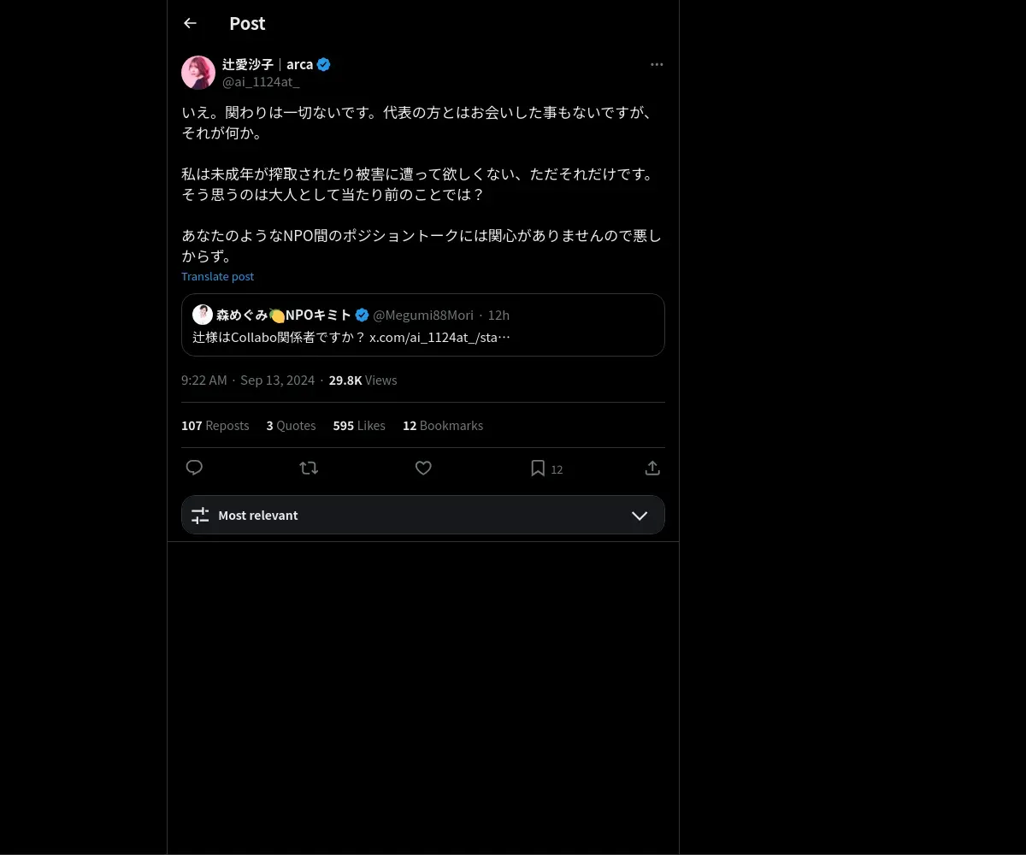This screenshot has height=855, width=1026.
Task: Repost using the retweet arrows icon
Action: pos(309,468)
